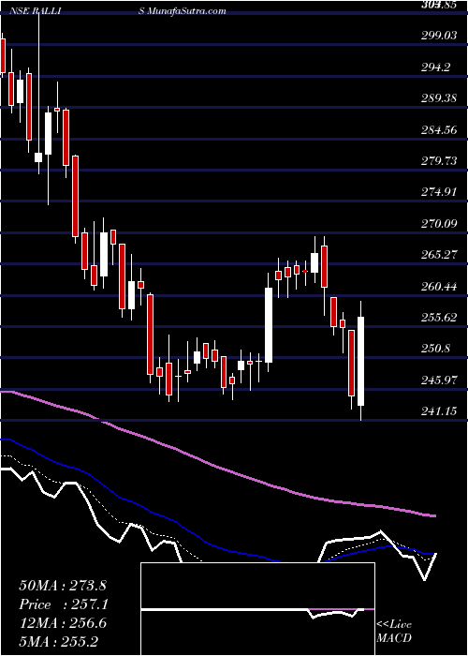This screenshot has width=468, height=656.
Task: Click the 5MA : 255.2 readout
Action: [58, 642]
